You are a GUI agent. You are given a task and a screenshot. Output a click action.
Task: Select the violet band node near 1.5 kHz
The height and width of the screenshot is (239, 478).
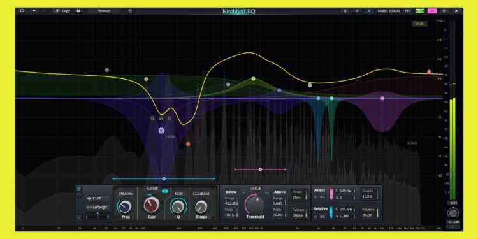click(x=279, y=91)
